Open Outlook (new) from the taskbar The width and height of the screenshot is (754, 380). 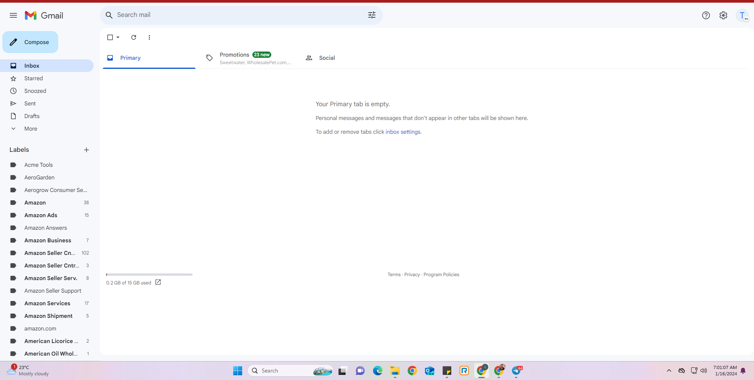tap(430, 371)
